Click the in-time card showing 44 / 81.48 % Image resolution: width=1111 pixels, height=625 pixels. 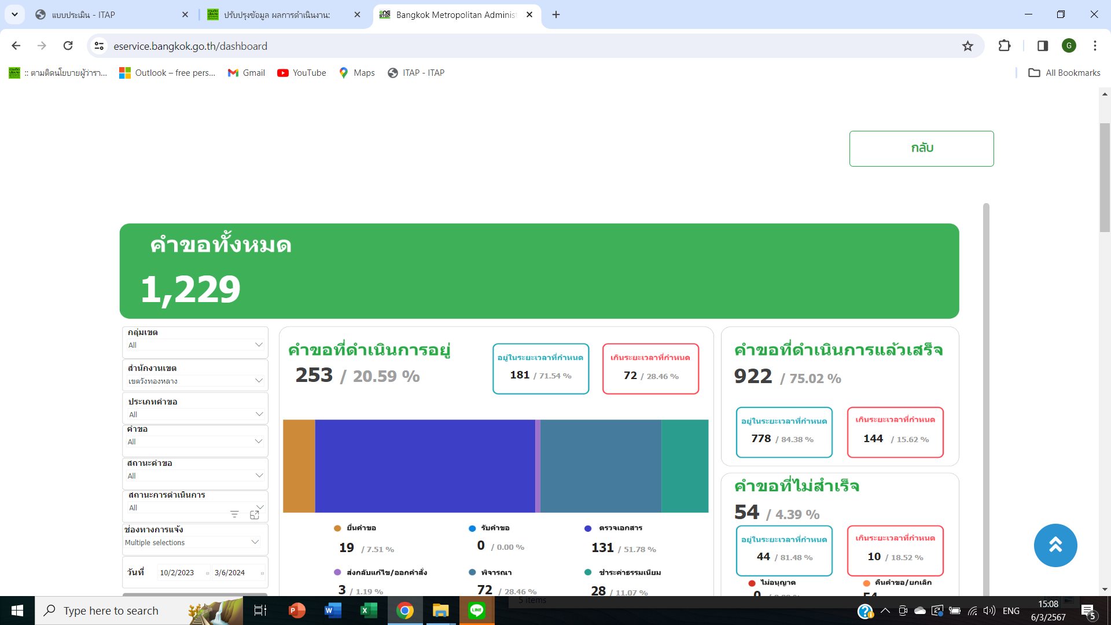[784, 550]
